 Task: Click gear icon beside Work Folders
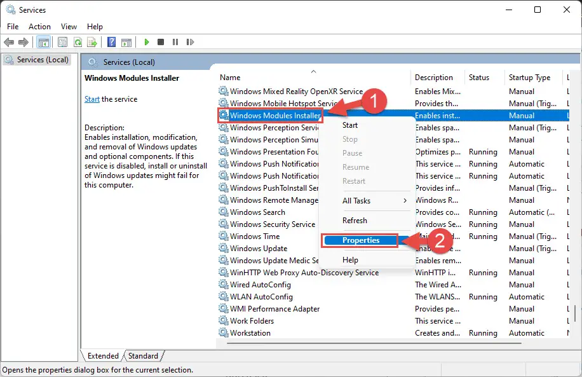coord(224,320)
